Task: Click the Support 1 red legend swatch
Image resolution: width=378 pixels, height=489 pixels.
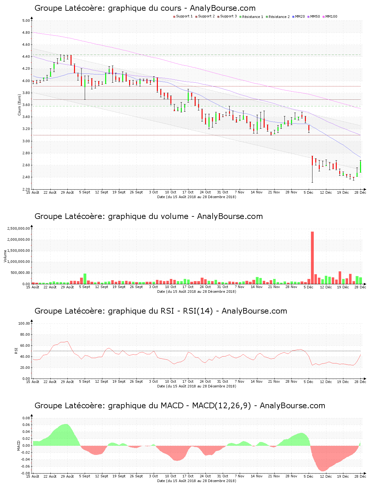Action: tap(174, 17)
